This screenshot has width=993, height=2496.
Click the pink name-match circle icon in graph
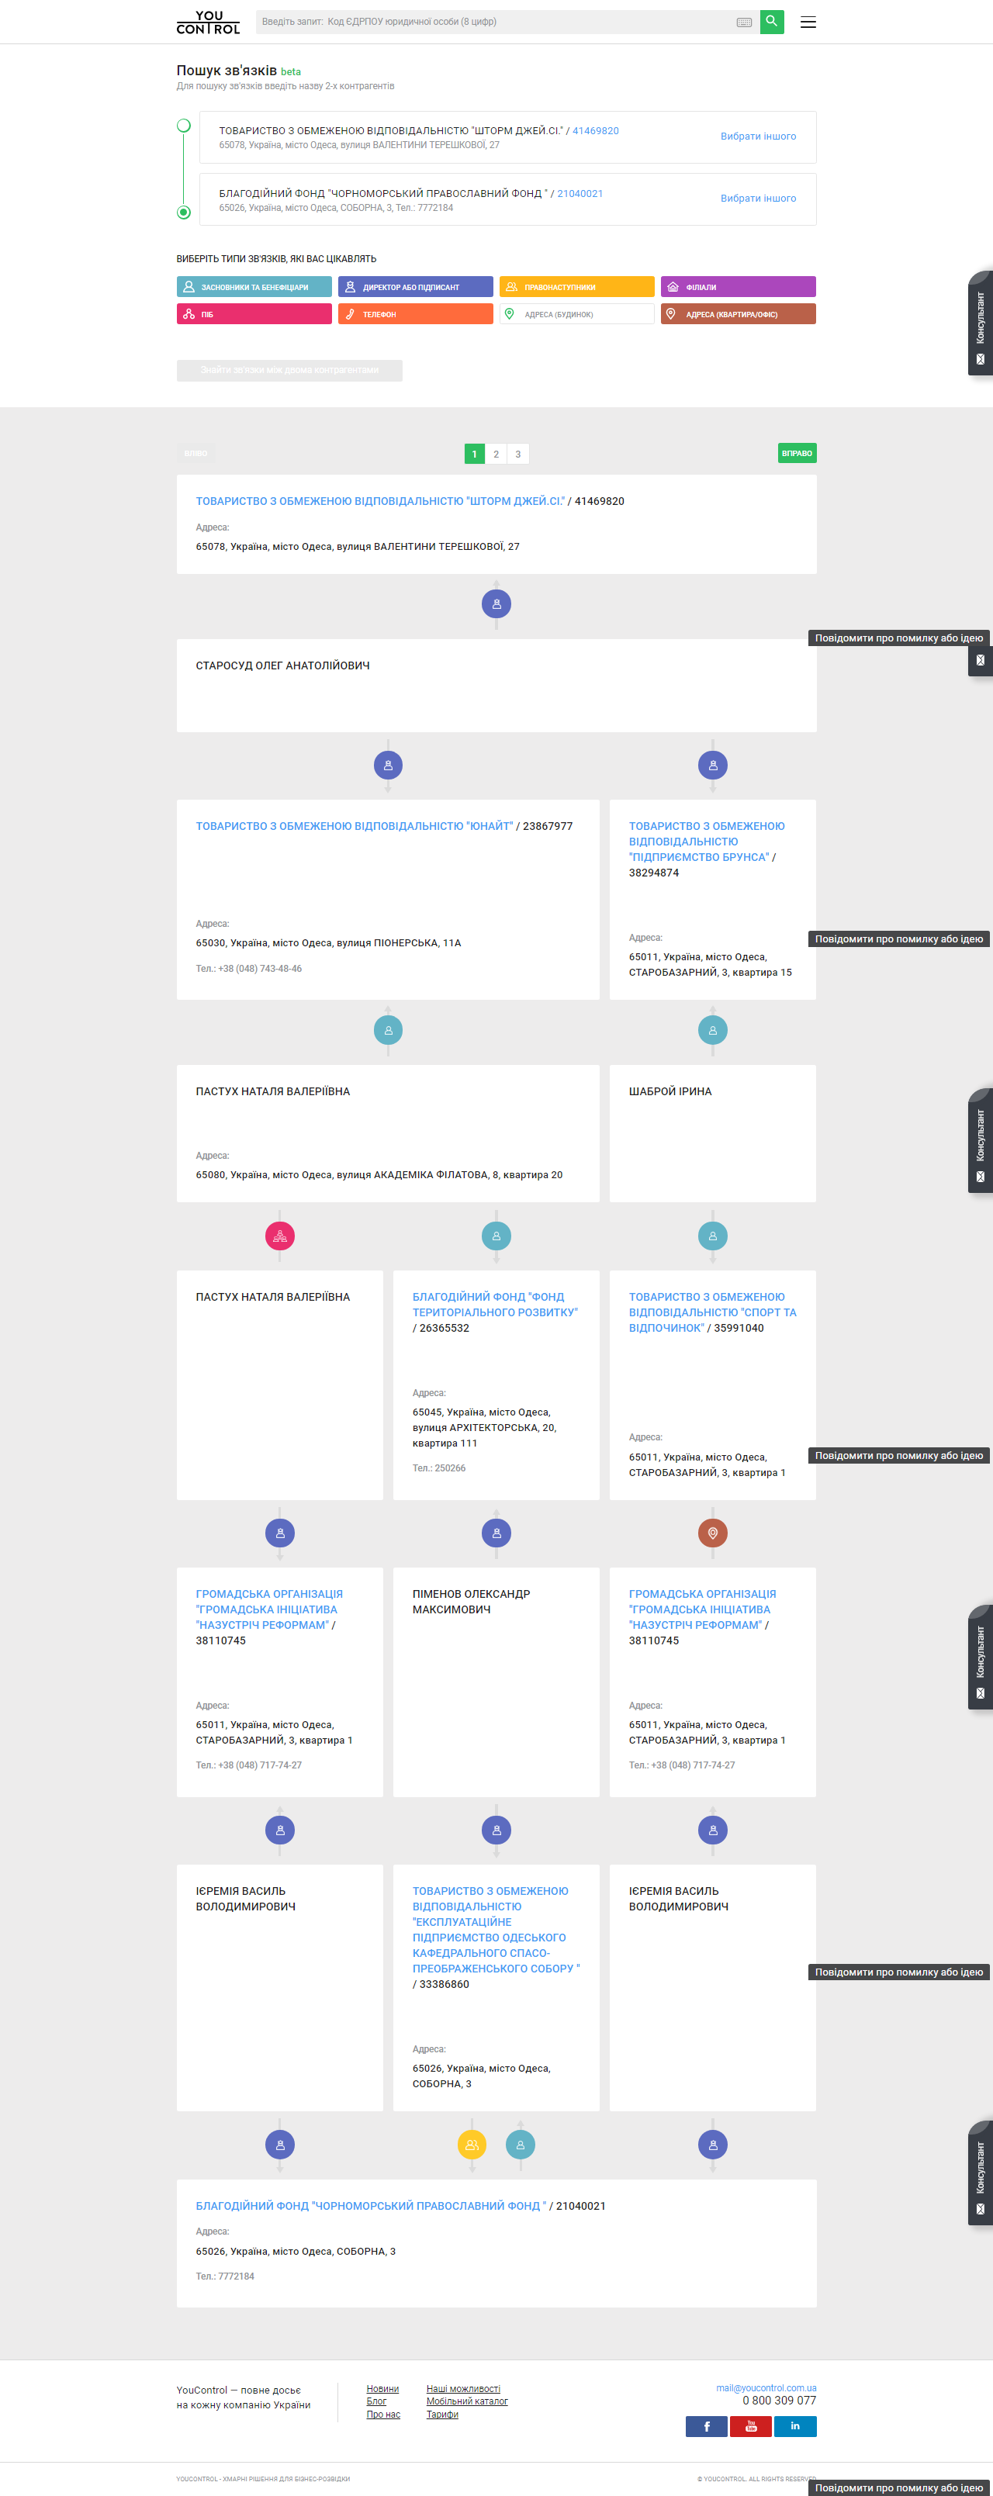coord(280,1236)
